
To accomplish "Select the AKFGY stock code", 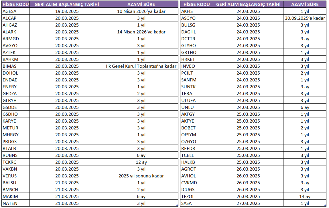I will 197,114.
